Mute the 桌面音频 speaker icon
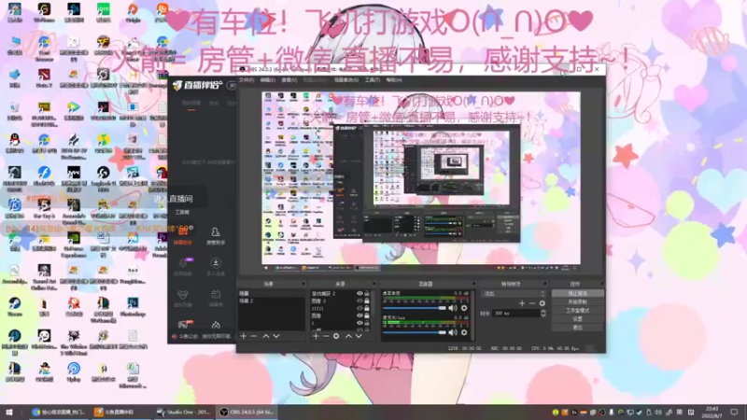The height and width of the screenshot is (420, 747). tap(453, 308)
